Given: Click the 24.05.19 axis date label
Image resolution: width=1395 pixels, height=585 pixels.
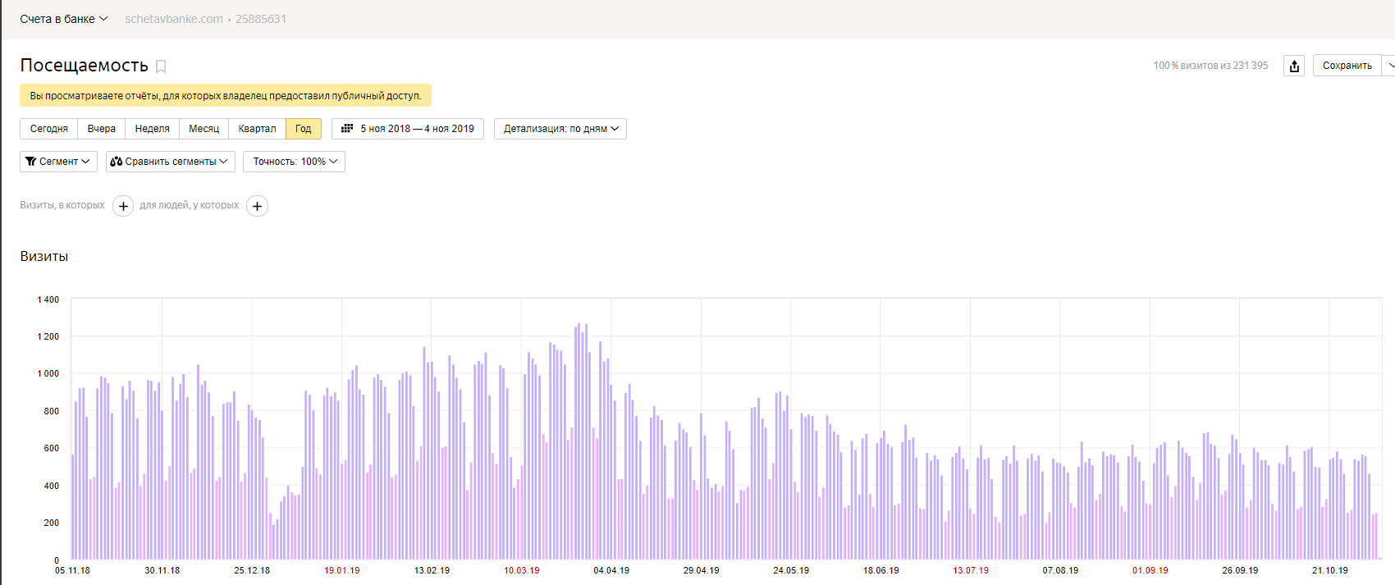Looking at the screenshot, I should click(x=791, y=570).
